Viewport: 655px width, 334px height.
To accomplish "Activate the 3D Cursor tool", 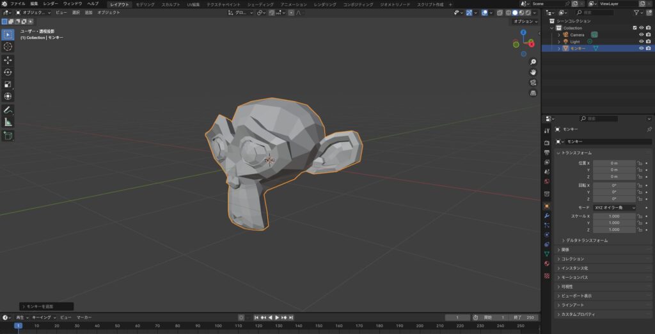I will [8, 47].
